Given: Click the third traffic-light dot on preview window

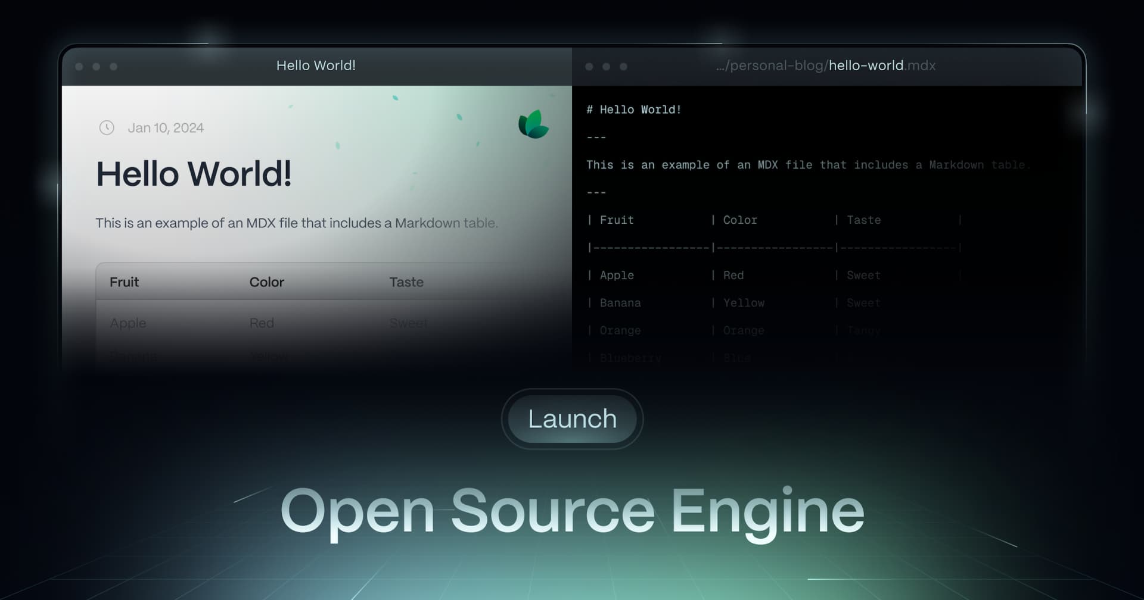Looking at the screenshot, I should coord(113,67).
